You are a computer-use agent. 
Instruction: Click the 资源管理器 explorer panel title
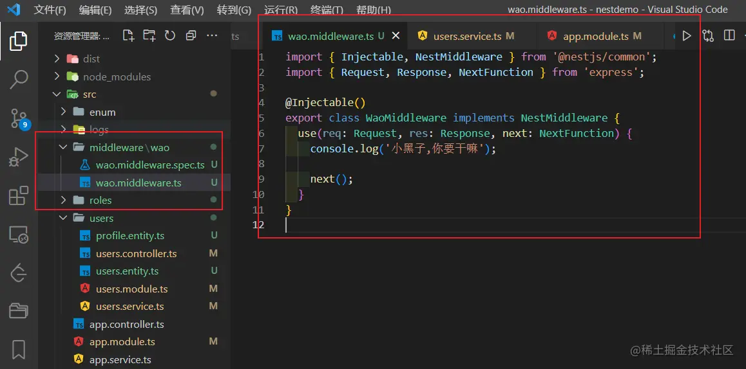pos(81,36)
